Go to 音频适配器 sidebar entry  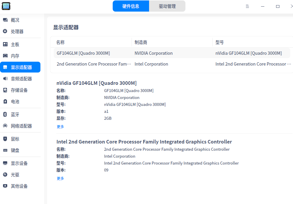[20, 79]
